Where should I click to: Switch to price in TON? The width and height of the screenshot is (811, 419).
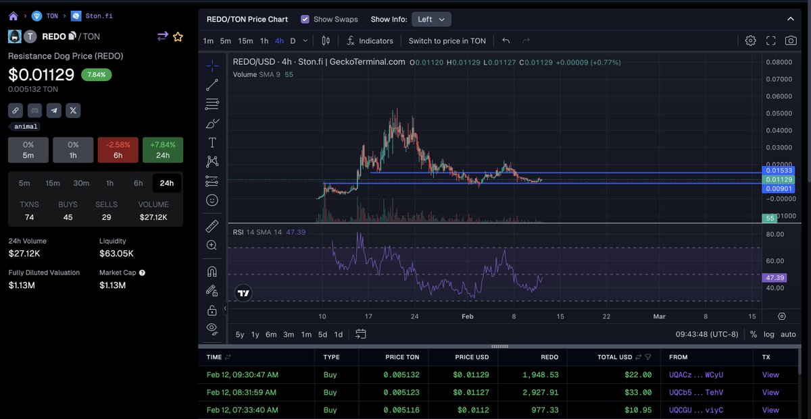coord(447,40)
